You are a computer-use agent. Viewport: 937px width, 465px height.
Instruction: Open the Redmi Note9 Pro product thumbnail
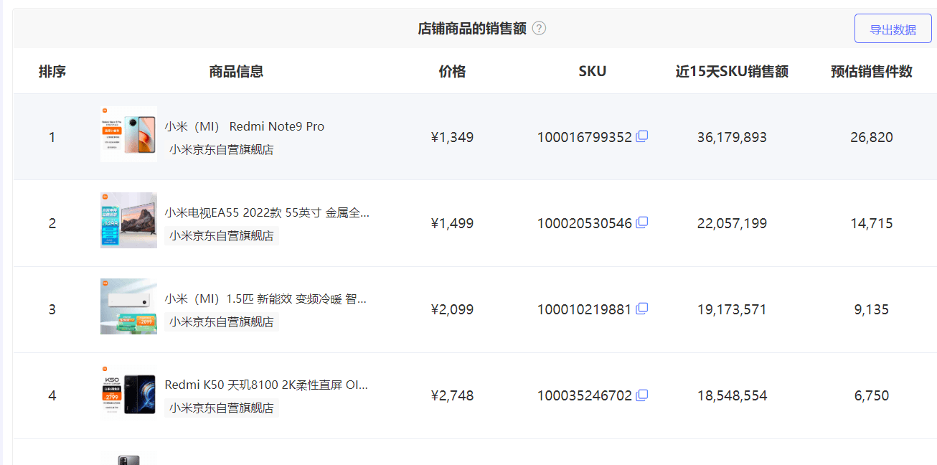pyautogui.click(x=128, y=134)
